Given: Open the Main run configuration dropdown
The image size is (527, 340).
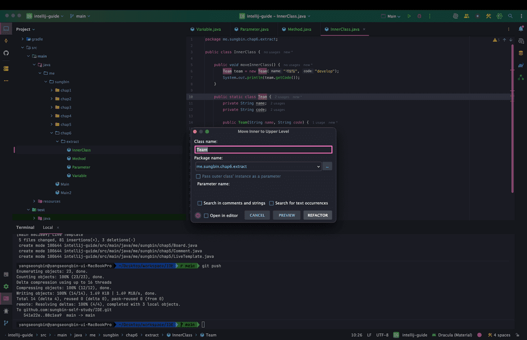Looking at the screenshot, I should pos(392,16).
